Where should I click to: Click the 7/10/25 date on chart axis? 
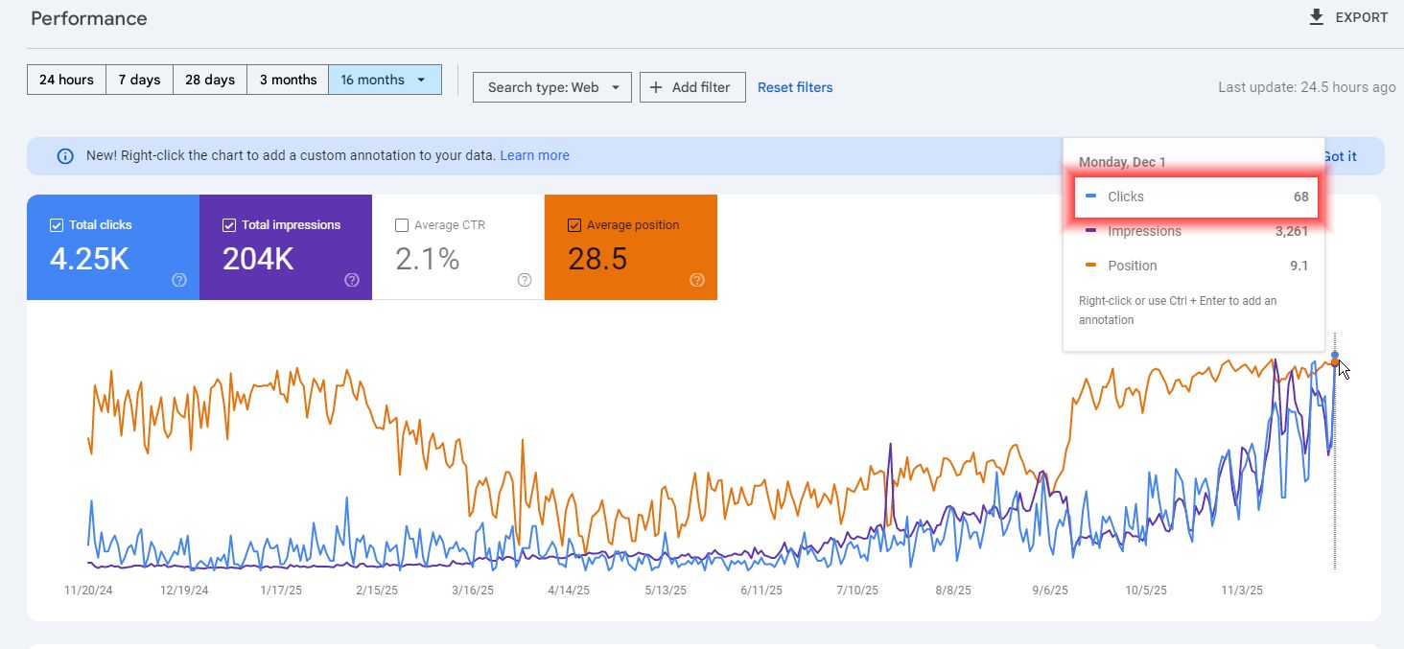pyautogui.click(x=857, y=591)
